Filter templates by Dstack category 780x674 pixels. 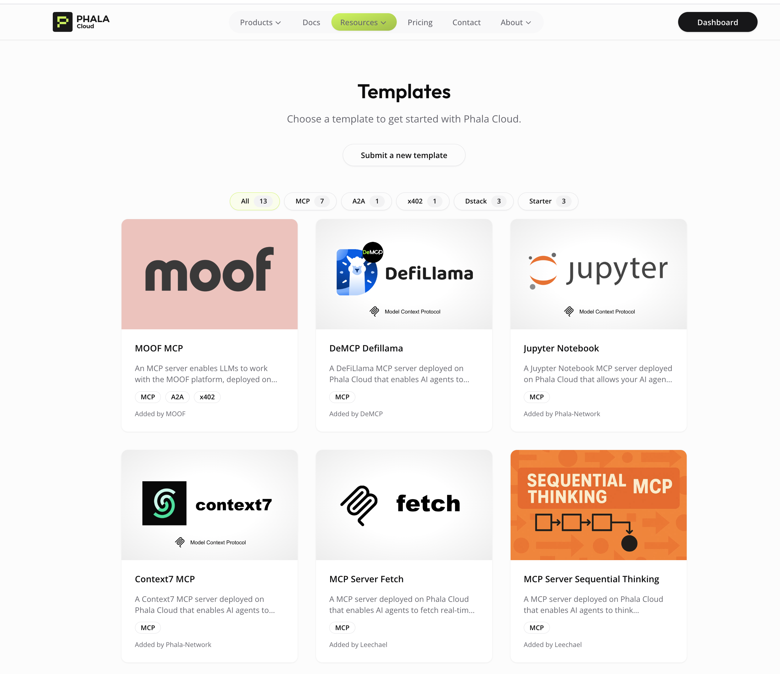click(x=483, y=201)
